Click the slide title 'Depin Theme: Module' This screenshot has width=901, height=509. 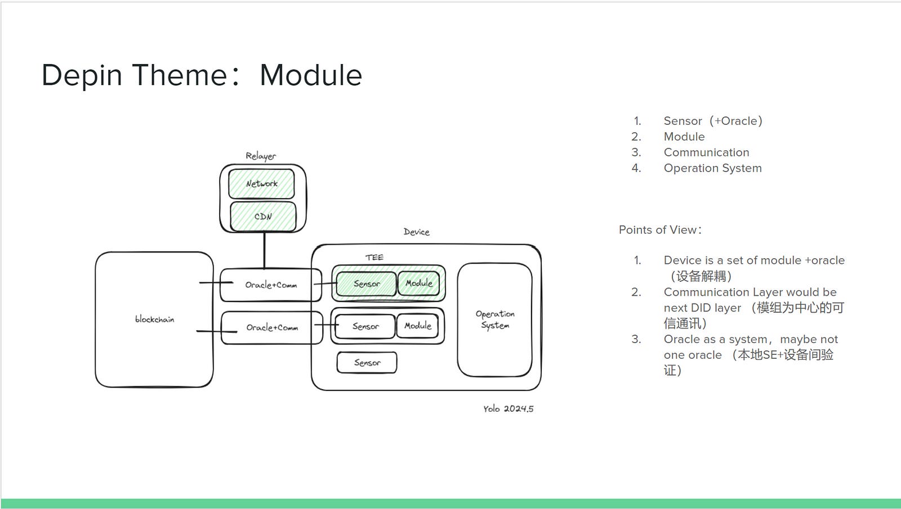tap(202, 75)
